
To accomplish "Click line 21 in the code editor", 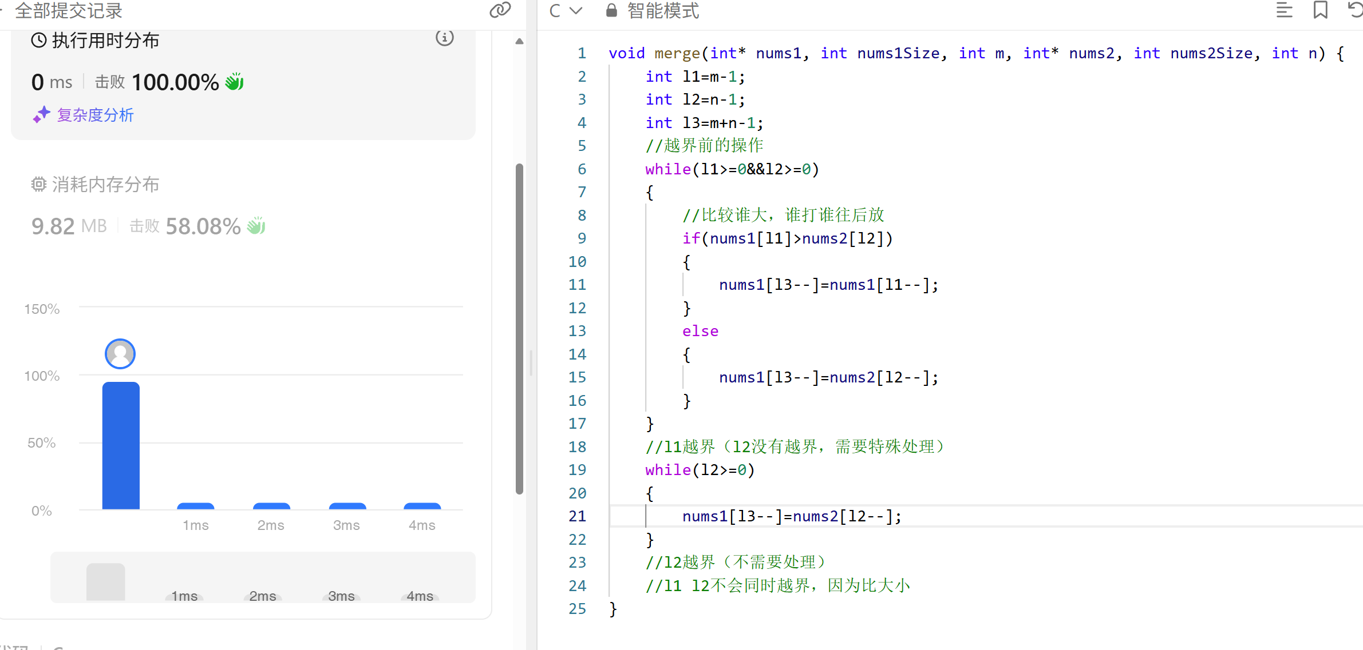I will 791,516.
